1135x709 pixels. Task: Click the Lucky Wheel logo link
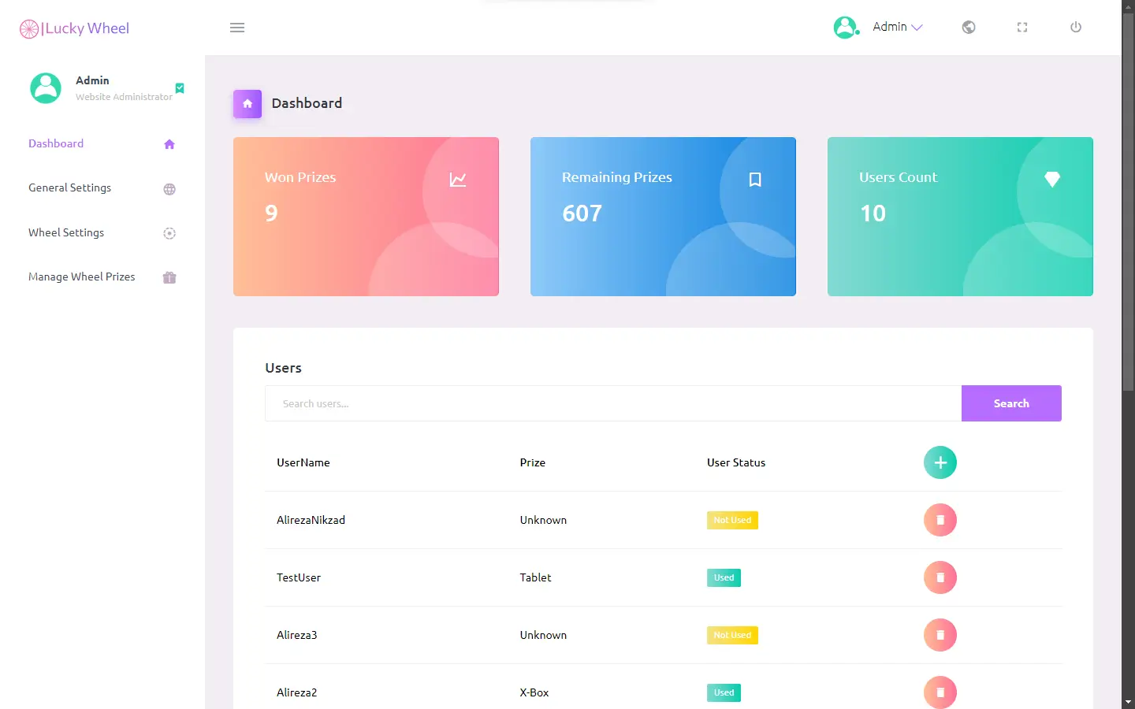click(74, 28)
